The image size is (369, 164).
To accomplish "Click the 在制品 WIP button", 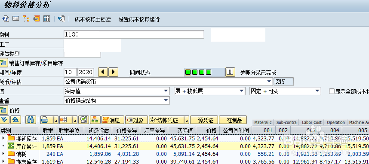I will (233, 120).
